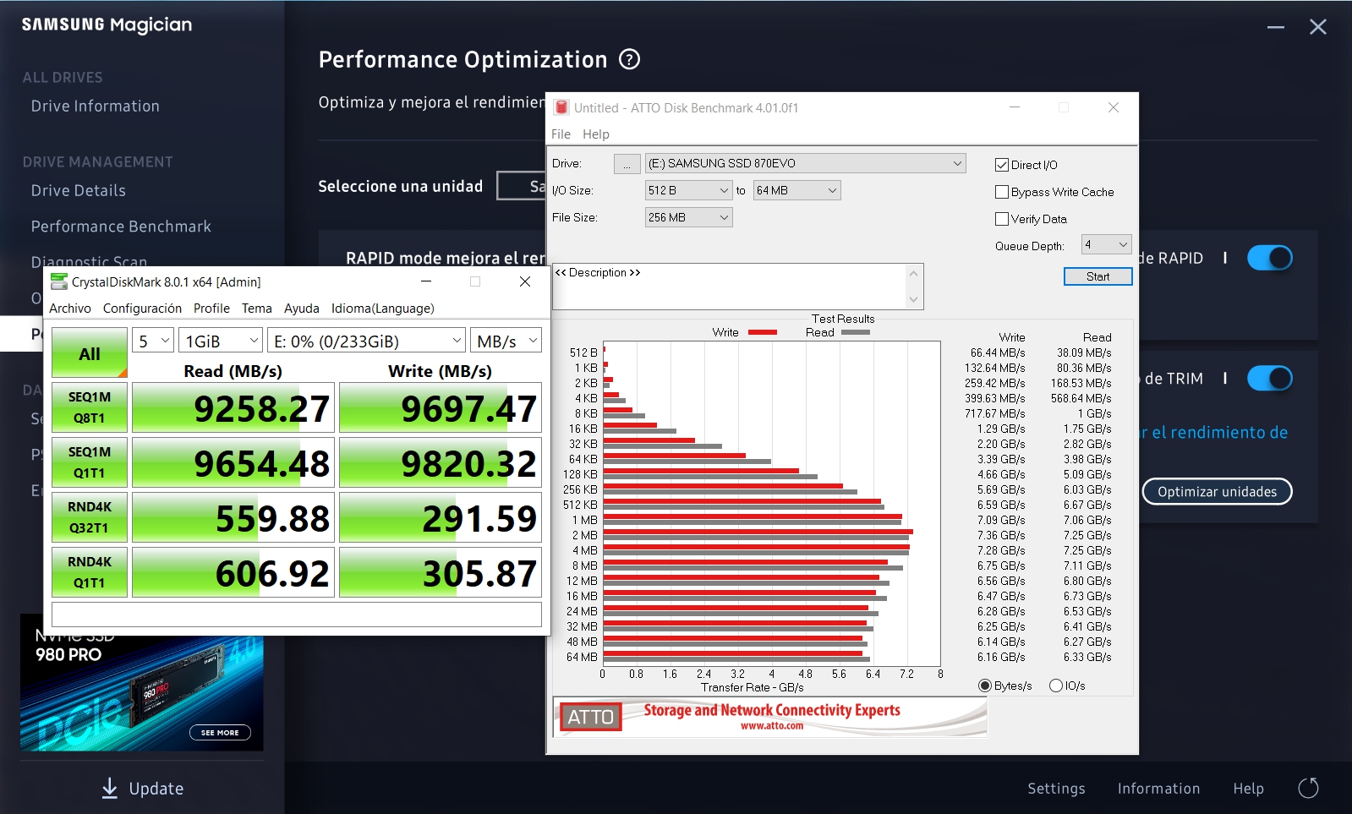
Task: Open the Queue Depth dropdown
Action: click(1107, 244)
